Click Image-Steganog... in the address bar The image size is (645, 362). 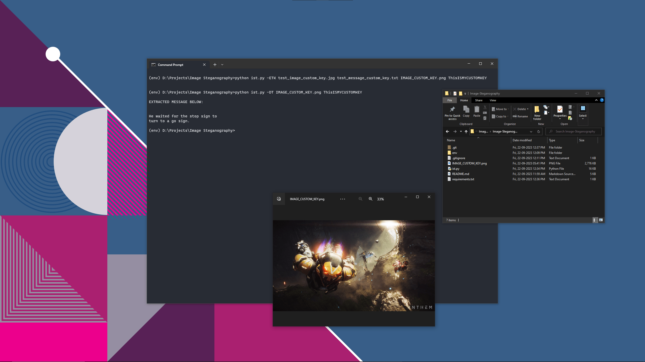pos(505,131)
